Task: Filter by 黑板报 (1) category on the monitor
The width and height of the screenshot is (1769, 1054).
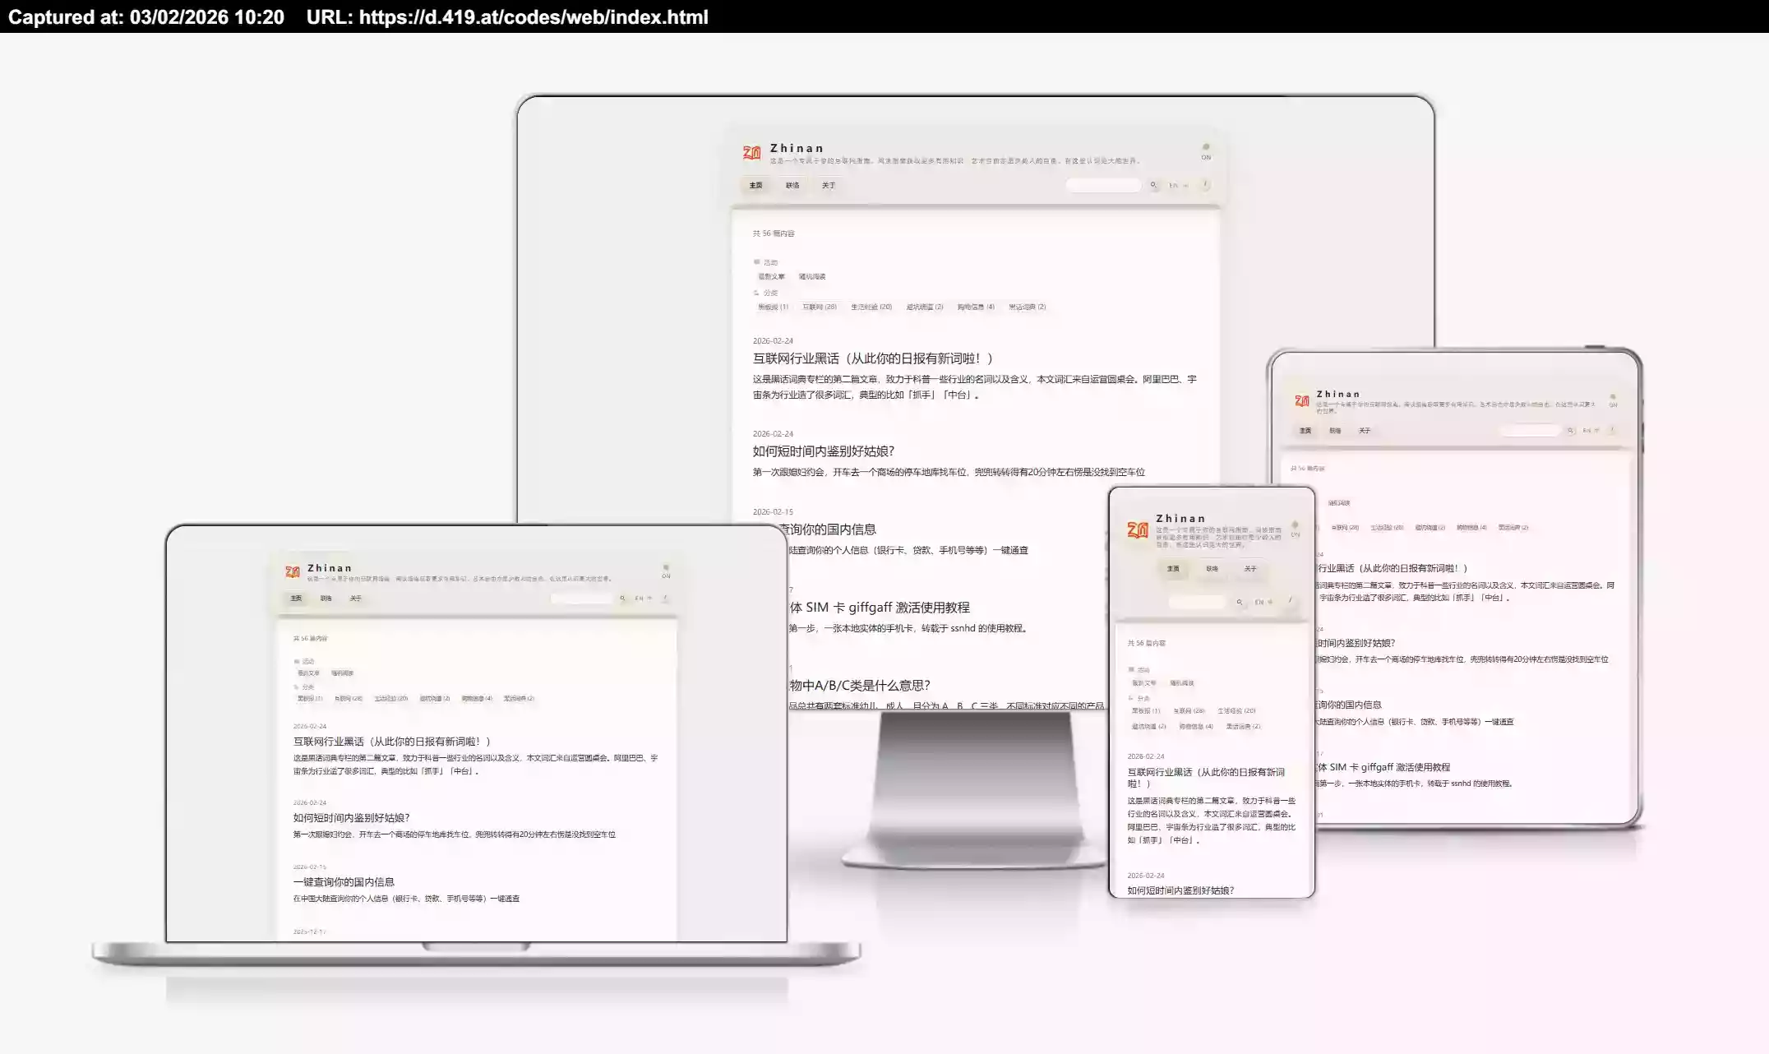Action: click(x=773, y=307)
